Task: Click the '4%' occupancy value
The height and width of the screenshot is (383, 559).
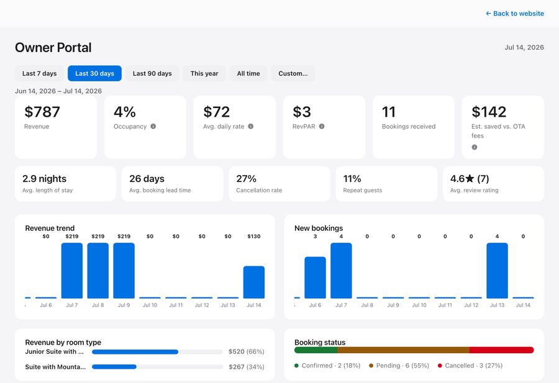Action: coord(125,112)
